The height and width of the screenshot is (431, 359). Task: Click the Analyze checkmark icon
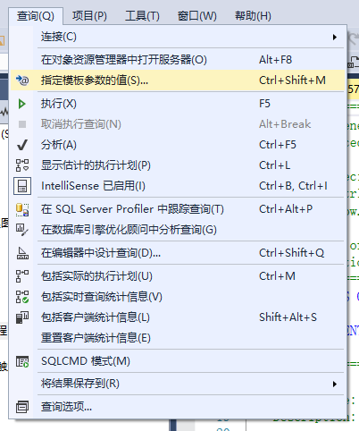[22, 145]
